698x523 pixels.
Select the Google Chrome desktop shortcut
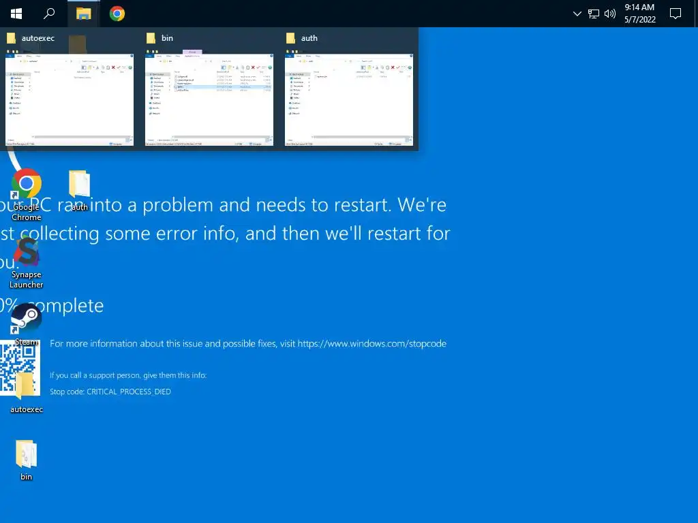coord(27,195)
